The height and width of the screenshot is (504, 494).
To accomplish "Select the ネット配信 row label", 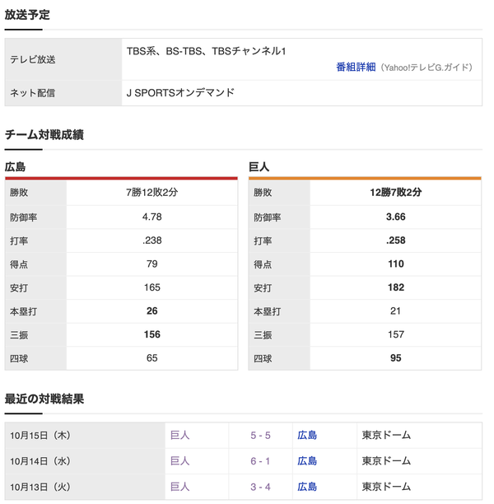I will coord(32,93).
